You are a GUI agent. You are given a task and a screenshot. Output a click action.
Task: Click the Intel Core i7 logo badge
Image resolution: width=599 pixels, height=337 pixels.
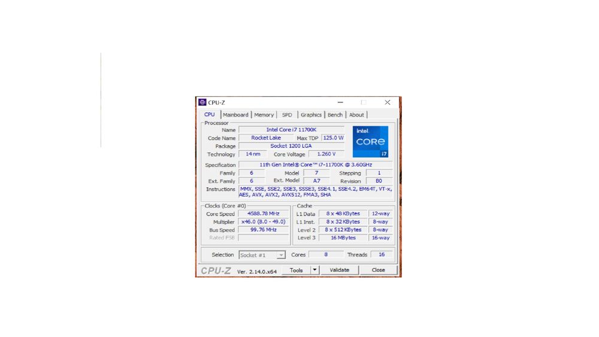[x=370, y=142]
